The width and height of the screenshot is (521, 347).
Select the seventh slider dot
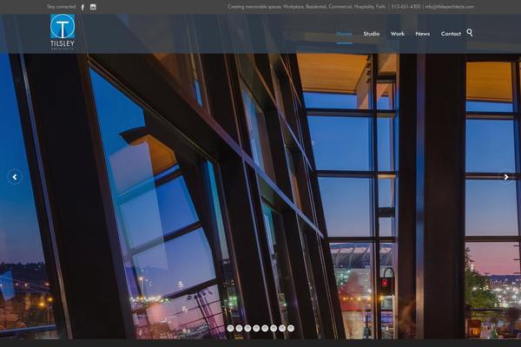(x=282, y=328)
